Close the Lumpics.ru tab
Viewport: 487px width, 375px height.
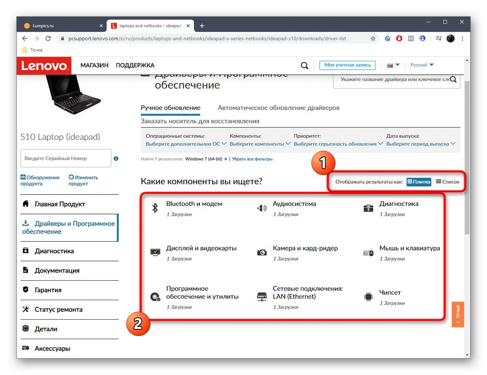(101, 26)
